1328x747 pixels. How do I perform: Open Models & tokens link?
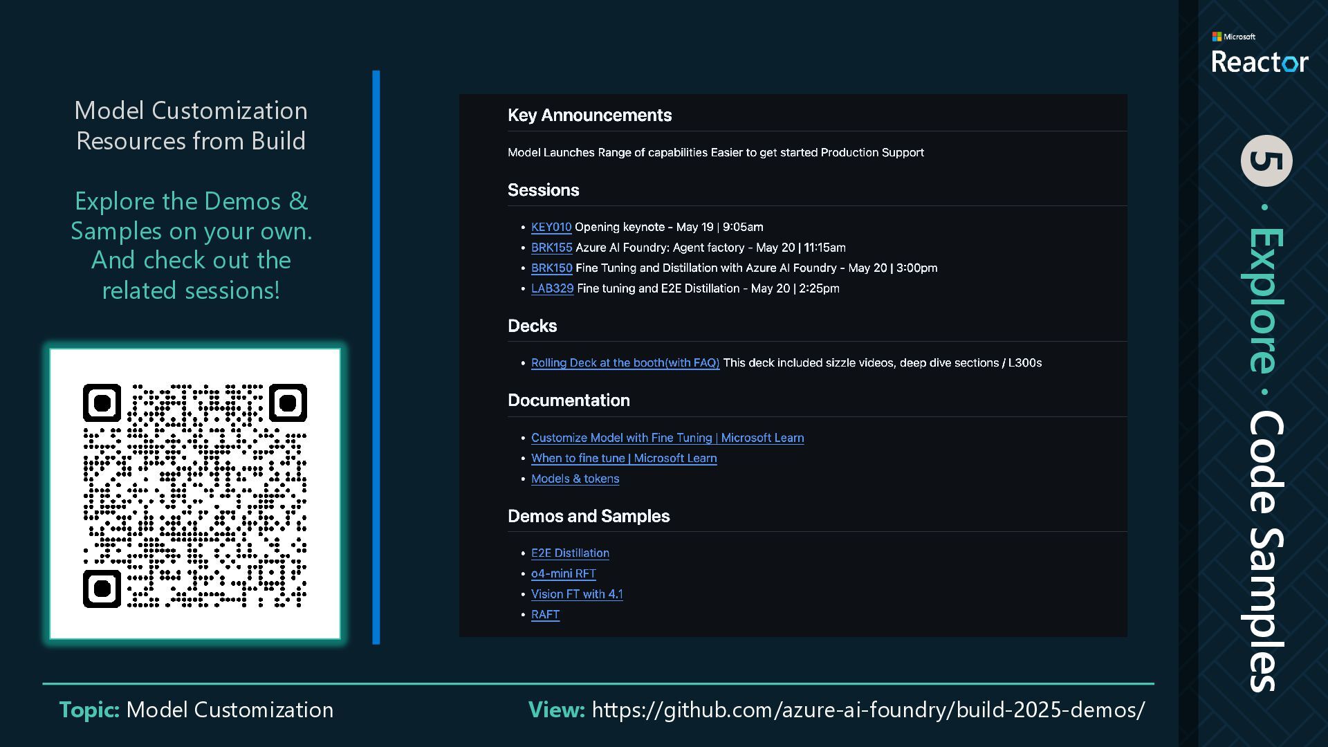tap(575, 479)
